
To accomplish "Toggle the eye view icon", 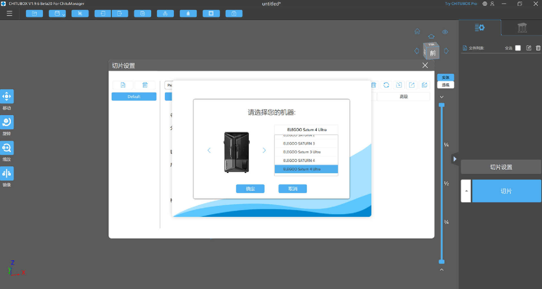I will pos(445,32).
